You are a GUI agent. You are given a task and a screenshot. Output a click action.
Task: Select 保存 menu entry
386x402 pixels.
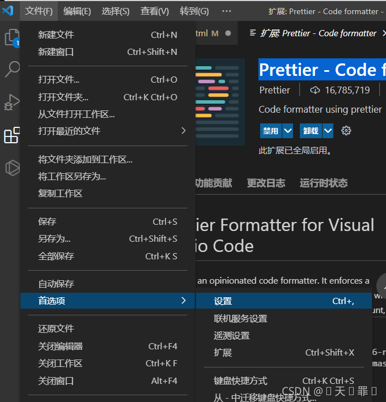click(108, 221)
